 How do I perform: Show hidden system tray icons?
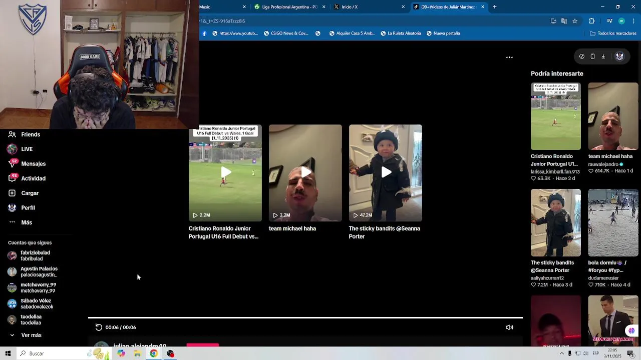pos(561,353)
